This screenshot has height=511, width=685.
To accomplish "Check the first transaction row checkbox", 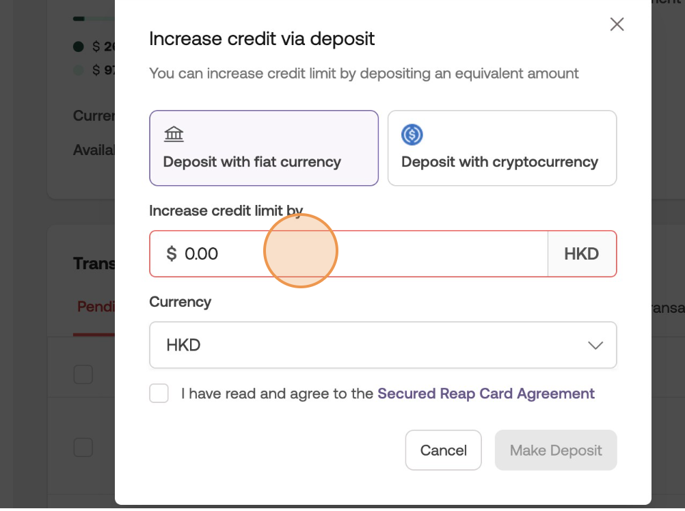I will coord(83,374).
